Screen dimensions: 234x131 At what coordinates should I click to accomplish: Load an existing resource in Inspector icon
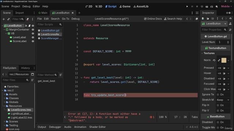208,19
